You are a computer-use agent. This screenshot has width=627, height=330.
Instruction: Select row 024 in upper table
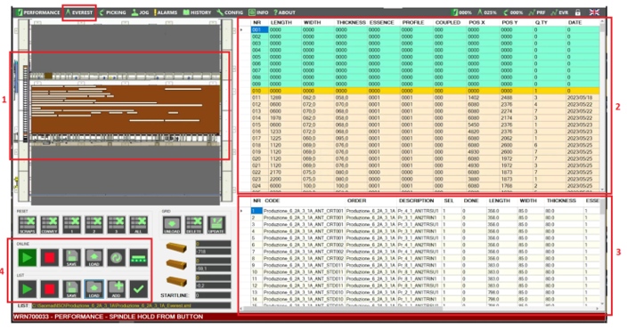coord(425,186)
